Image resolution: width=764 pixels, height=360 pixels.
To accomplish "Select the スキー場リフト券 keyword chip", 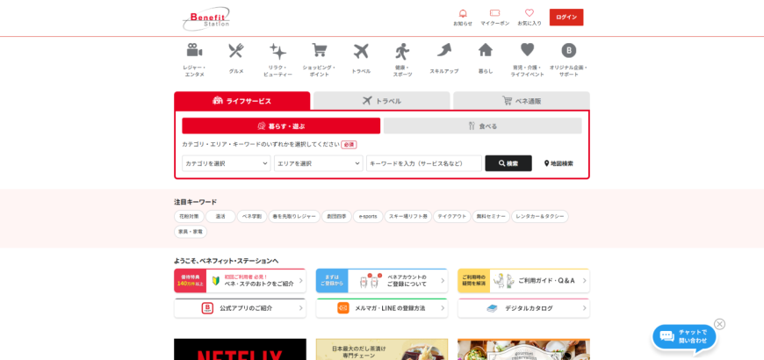I will coord(408,216).
